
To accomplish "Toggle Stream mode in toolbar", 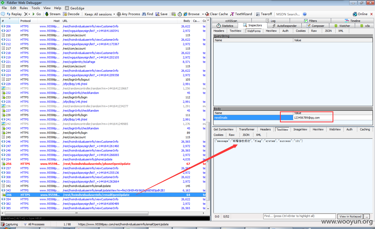I will (53, 14).
